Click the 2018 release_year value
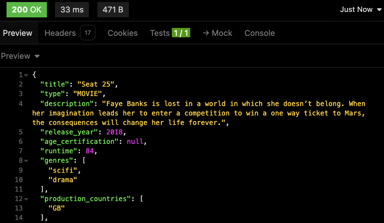The height and width of the screenshot is (223, 384). click(x=114, y=132)
